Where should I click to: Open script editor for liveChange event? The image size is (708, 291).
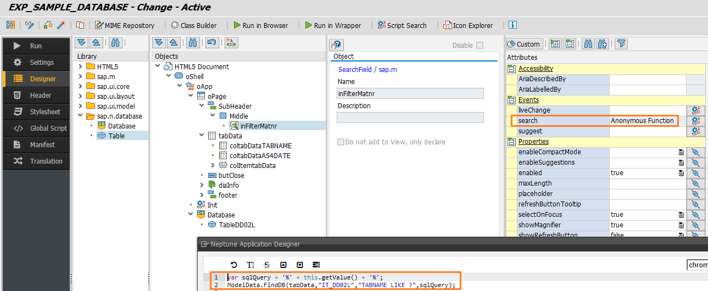point(695,110)
